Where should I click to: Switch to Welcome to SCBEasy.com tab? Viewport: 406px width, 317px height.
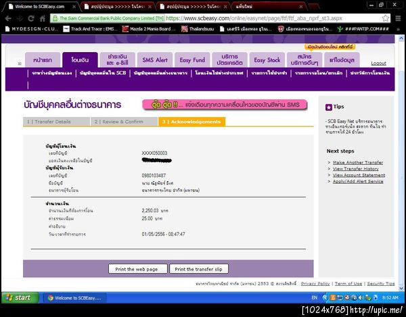pyautogui.click(x=39, y=7)
